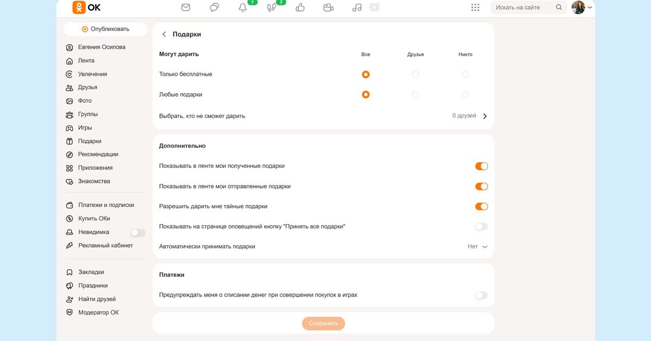Open the thumbs-up ratings icon
Viewport: 651px width, 341px height.
pyautogui.click(x=300, y=8)
